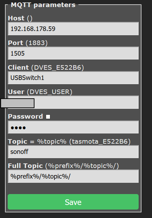Click into the Port field showing 1505
This screenshot has width=152, height=218.
point(73,53)
